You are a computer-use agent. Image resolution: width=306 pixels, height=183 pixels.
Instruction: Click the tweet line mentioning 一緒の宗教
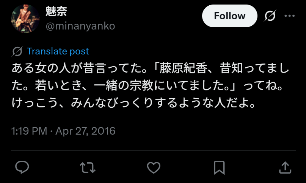[x=148, y=85]
